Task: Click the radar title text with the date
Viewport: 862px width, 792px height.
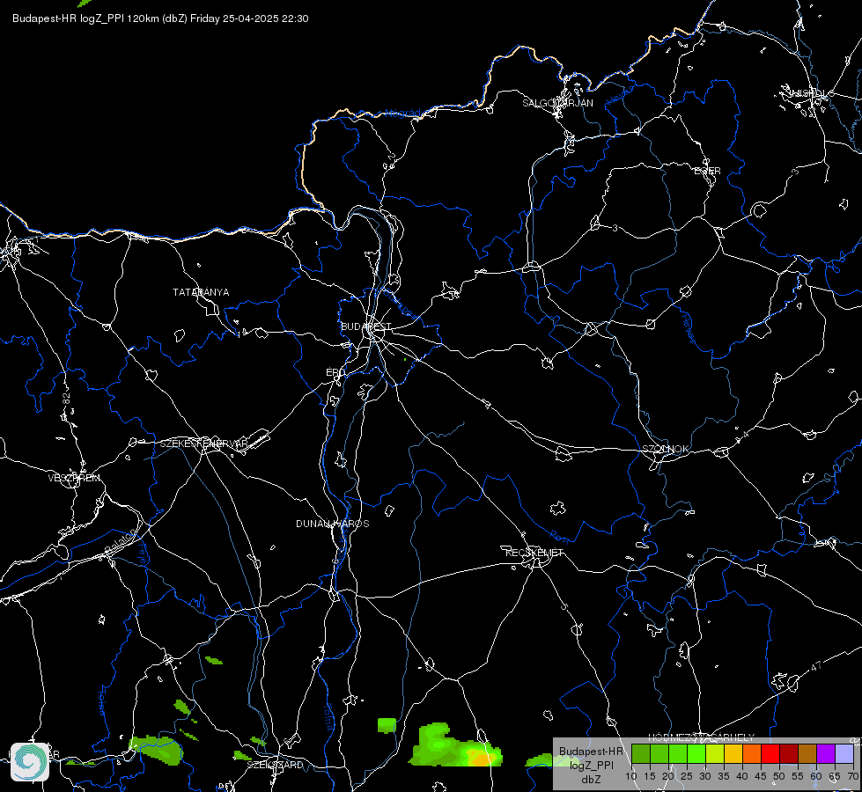Action: point(160,18)
